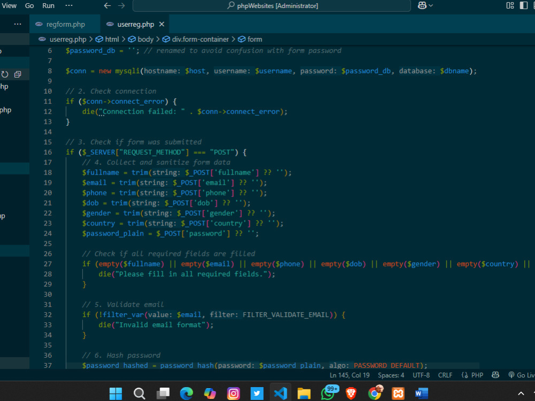535x401 pixels.
Task: Click the phpWebsites command center search box
Action: coord(272,6)
